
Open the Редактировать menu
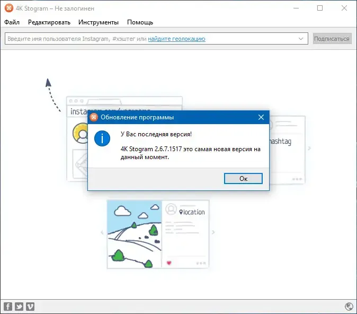[x=49, y=22]
